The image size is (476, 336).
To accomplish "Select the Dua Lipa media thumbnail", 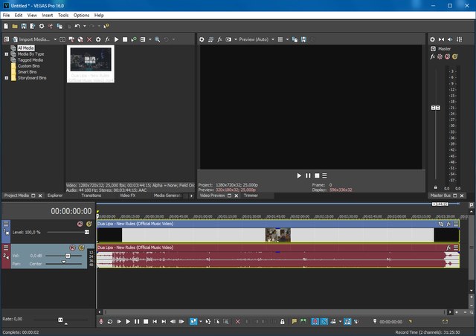I will (90, 62).
